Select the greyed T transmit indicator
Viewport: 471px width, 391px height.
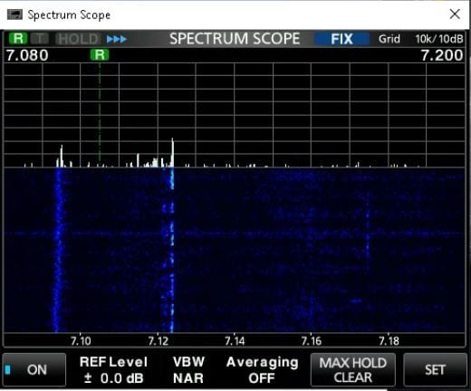[x=39, y=39]
